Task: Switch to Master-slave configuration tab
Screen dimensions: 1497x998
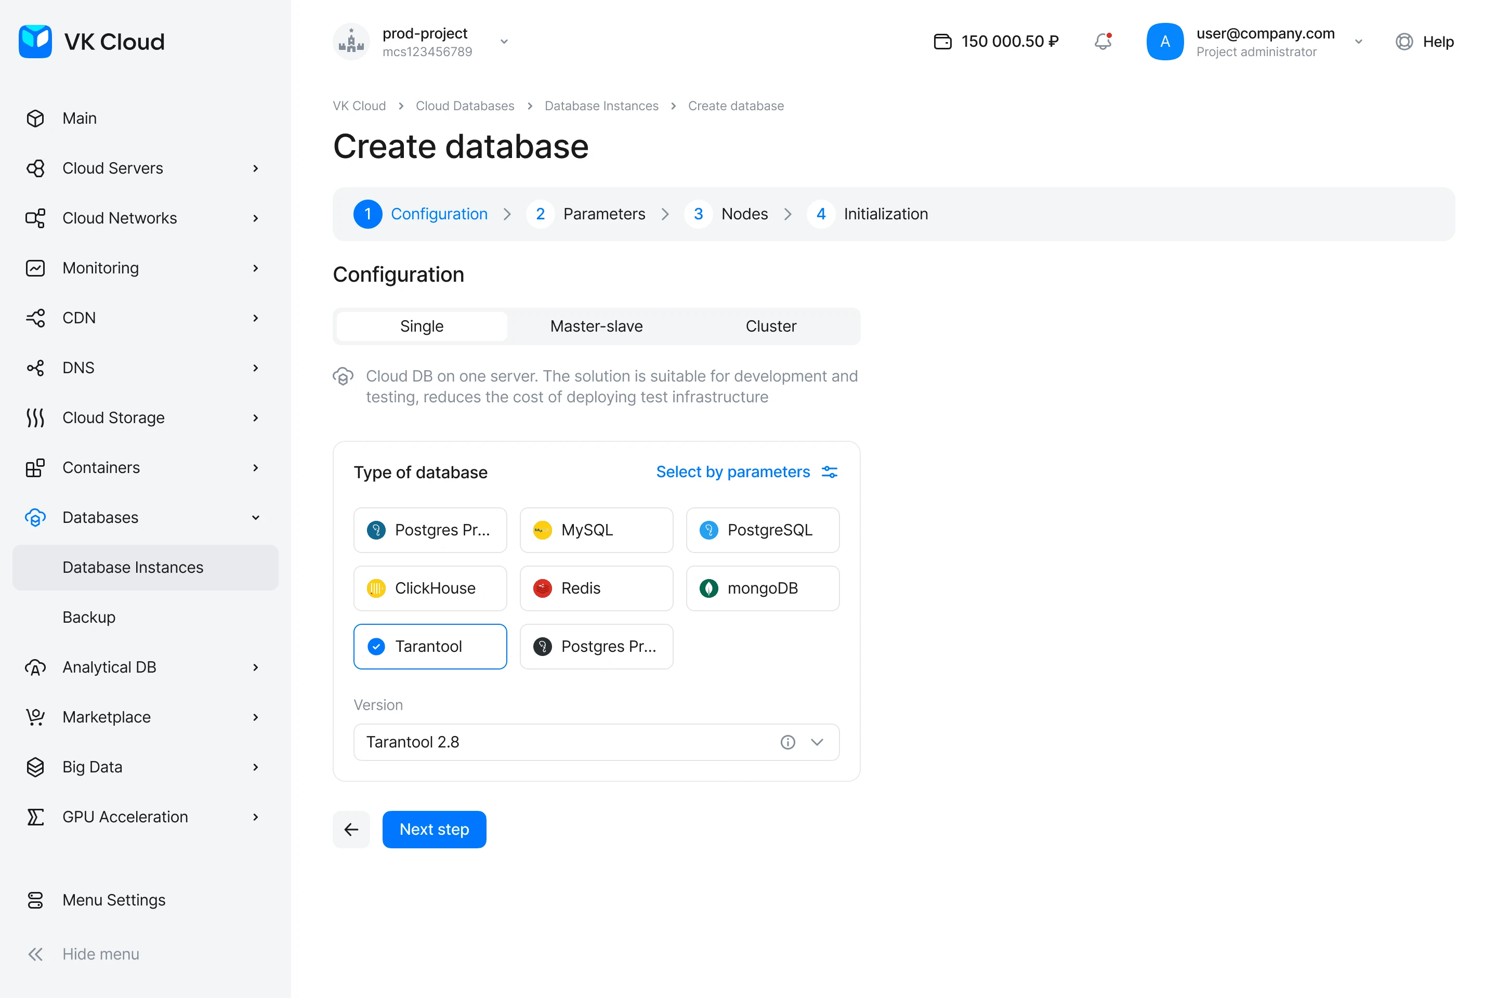Action: coord(596,326)
